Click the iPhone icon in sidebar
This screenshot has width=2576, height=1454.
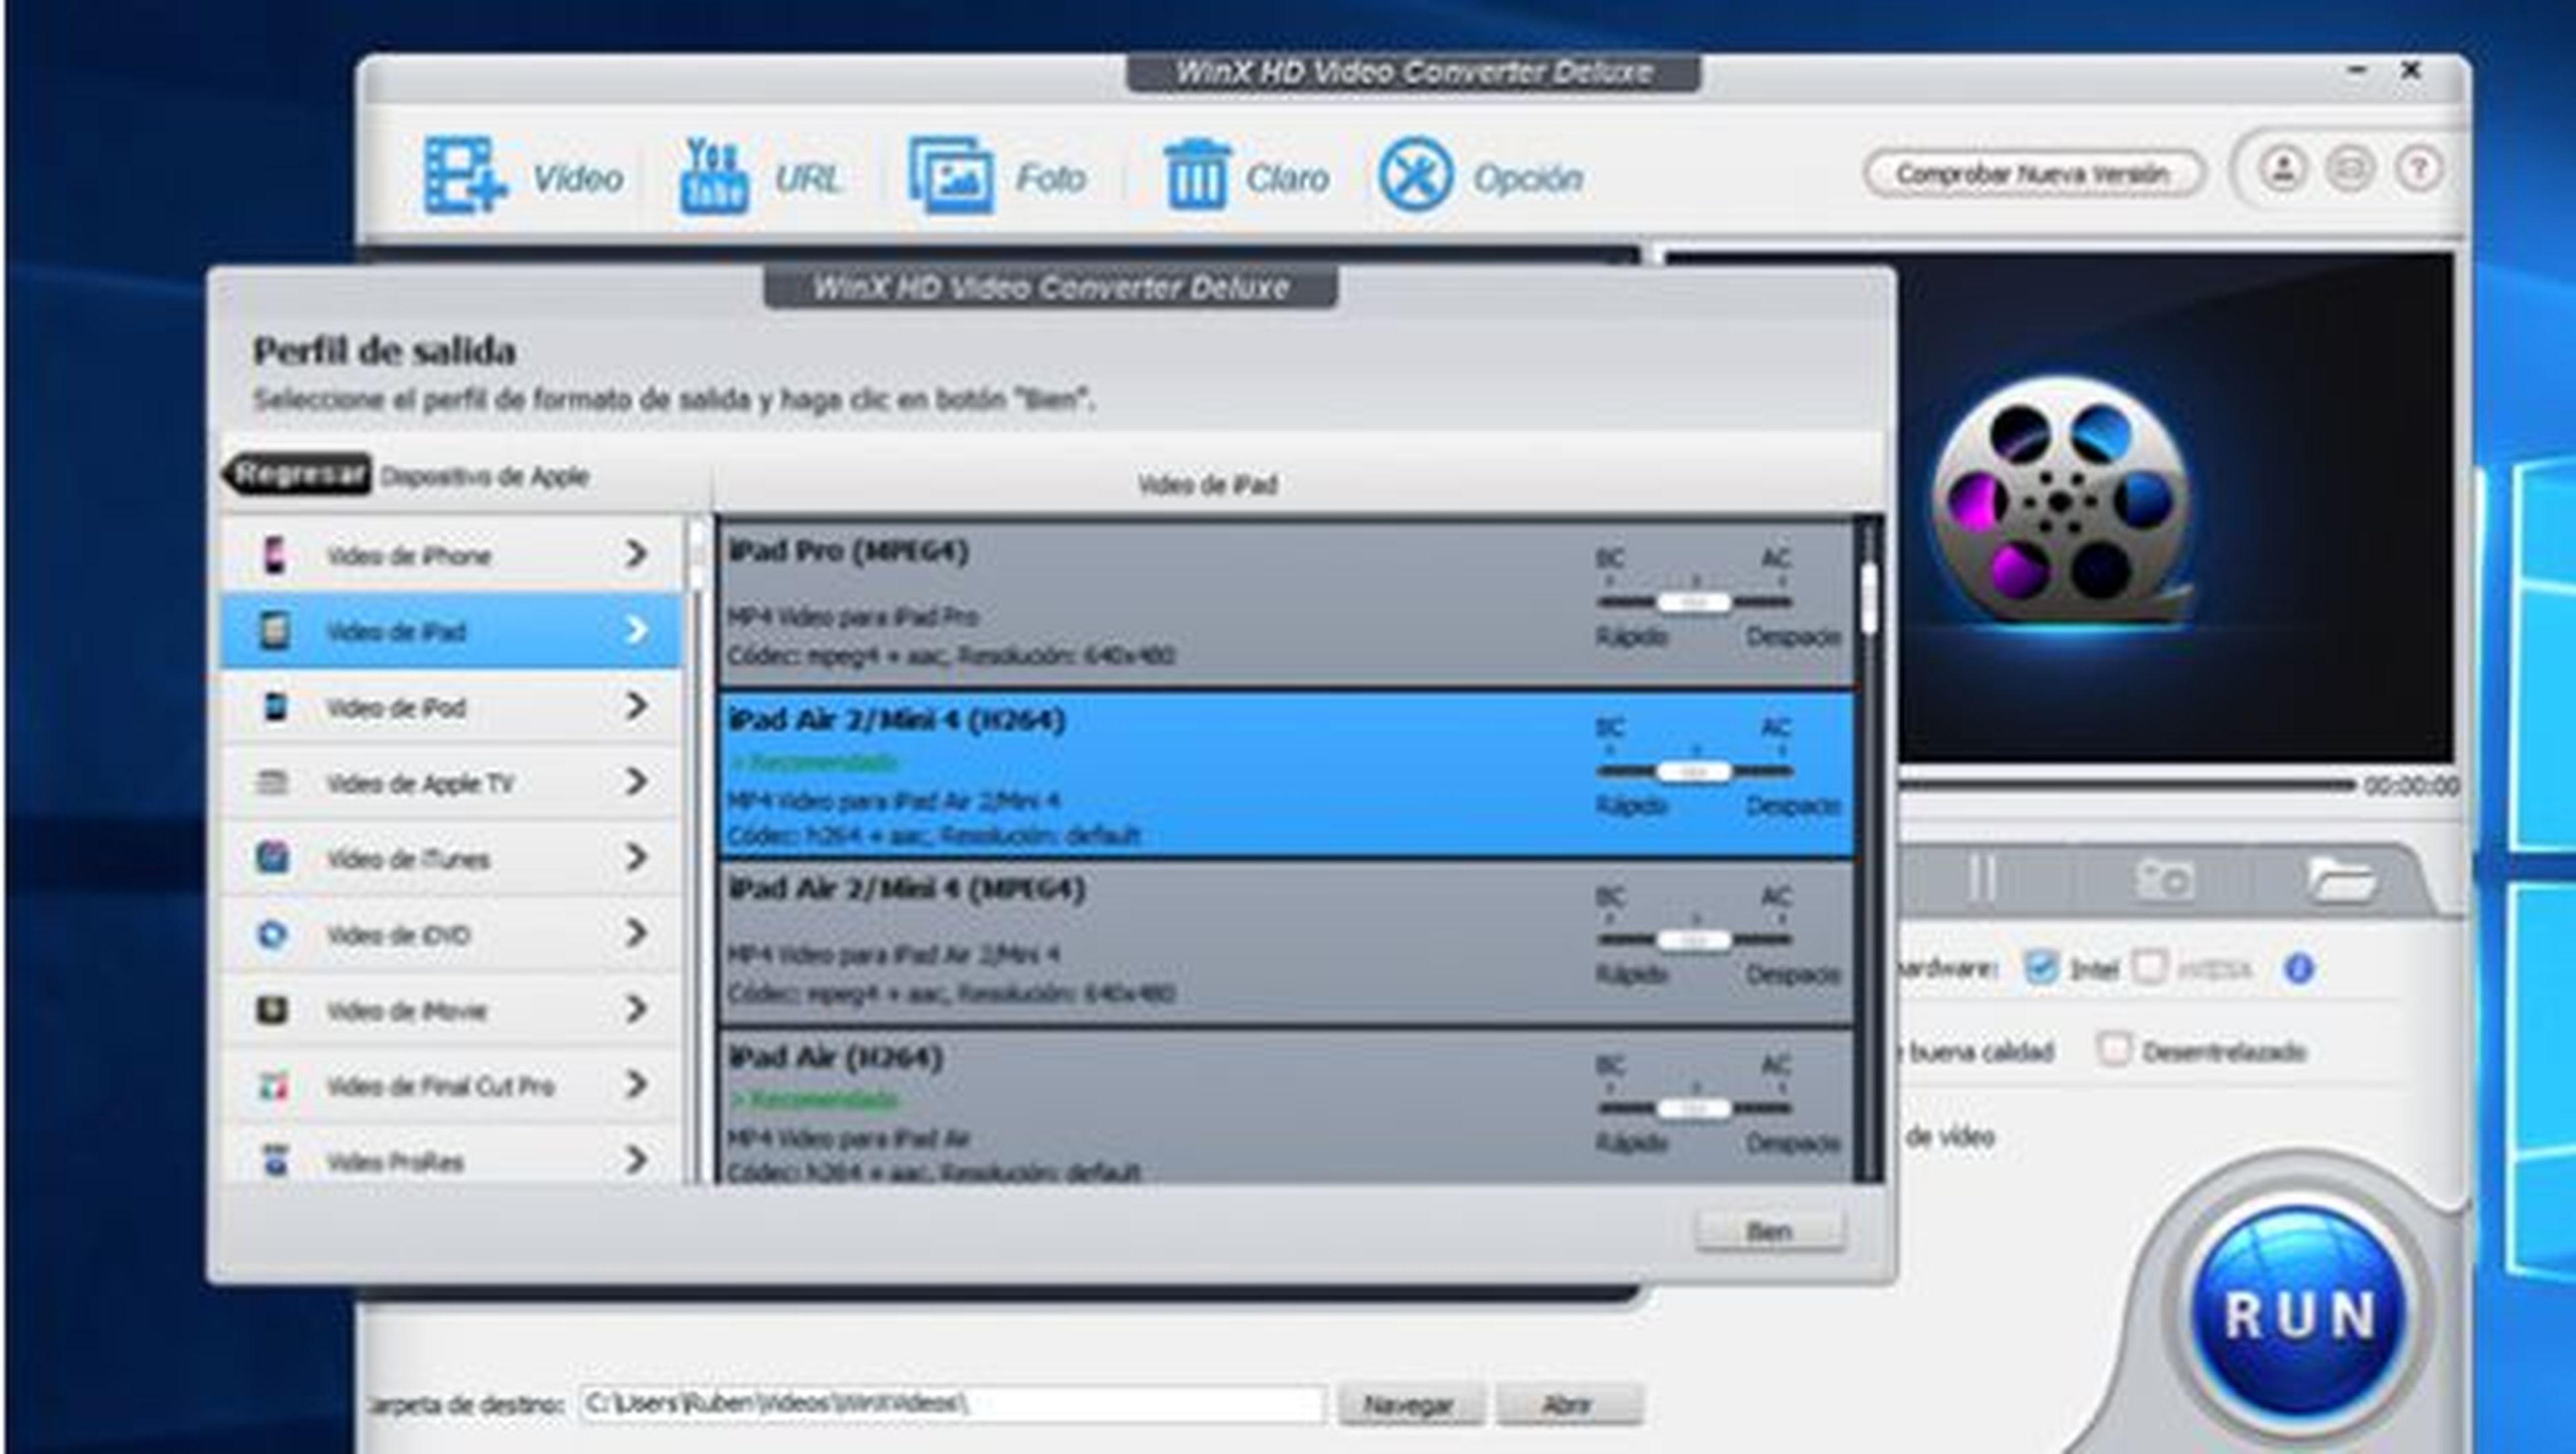[x=274, y=555]
